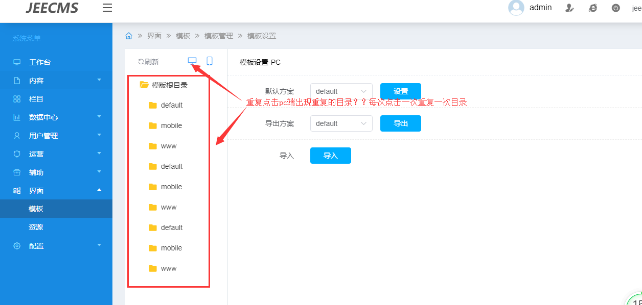Click the 界面 layout icon
Viewport: 642px width, 305px height.
(17, 191)
